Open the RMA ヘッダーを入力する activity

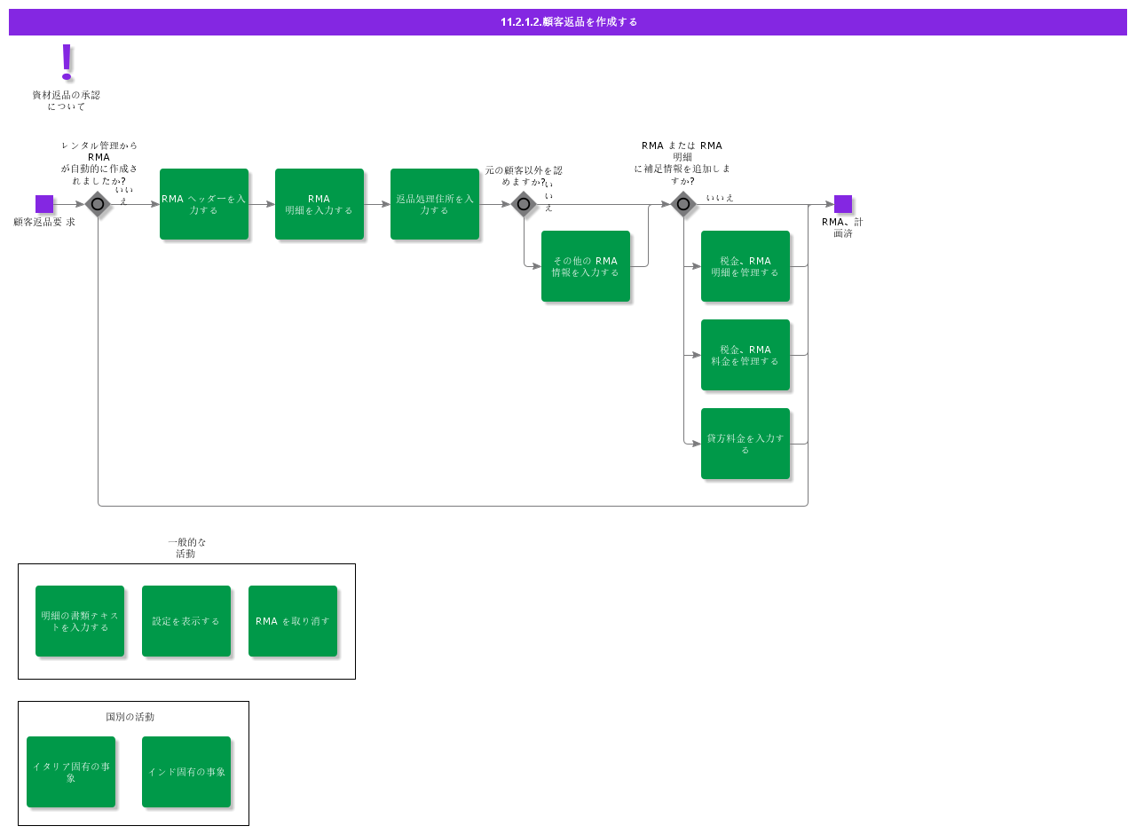204,204
